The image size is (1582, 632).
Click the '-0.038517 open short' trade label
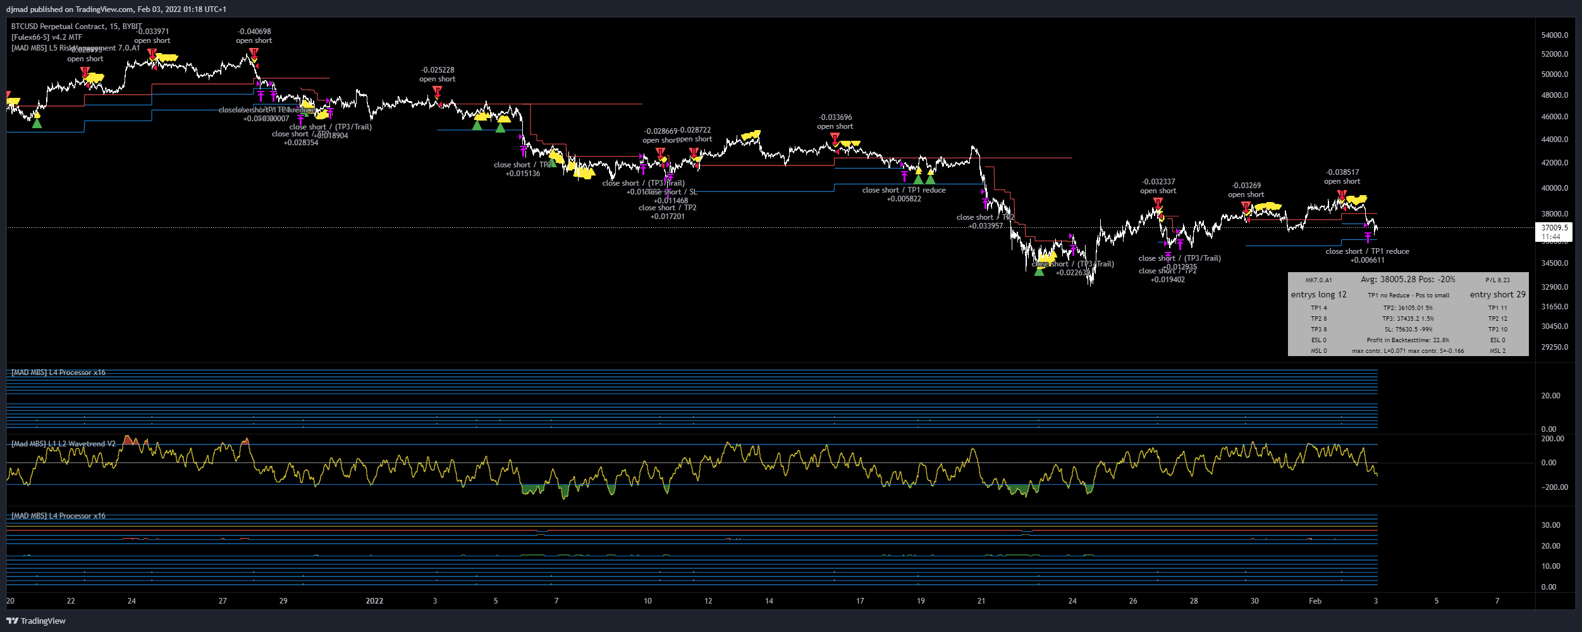tap(1342, 177)
